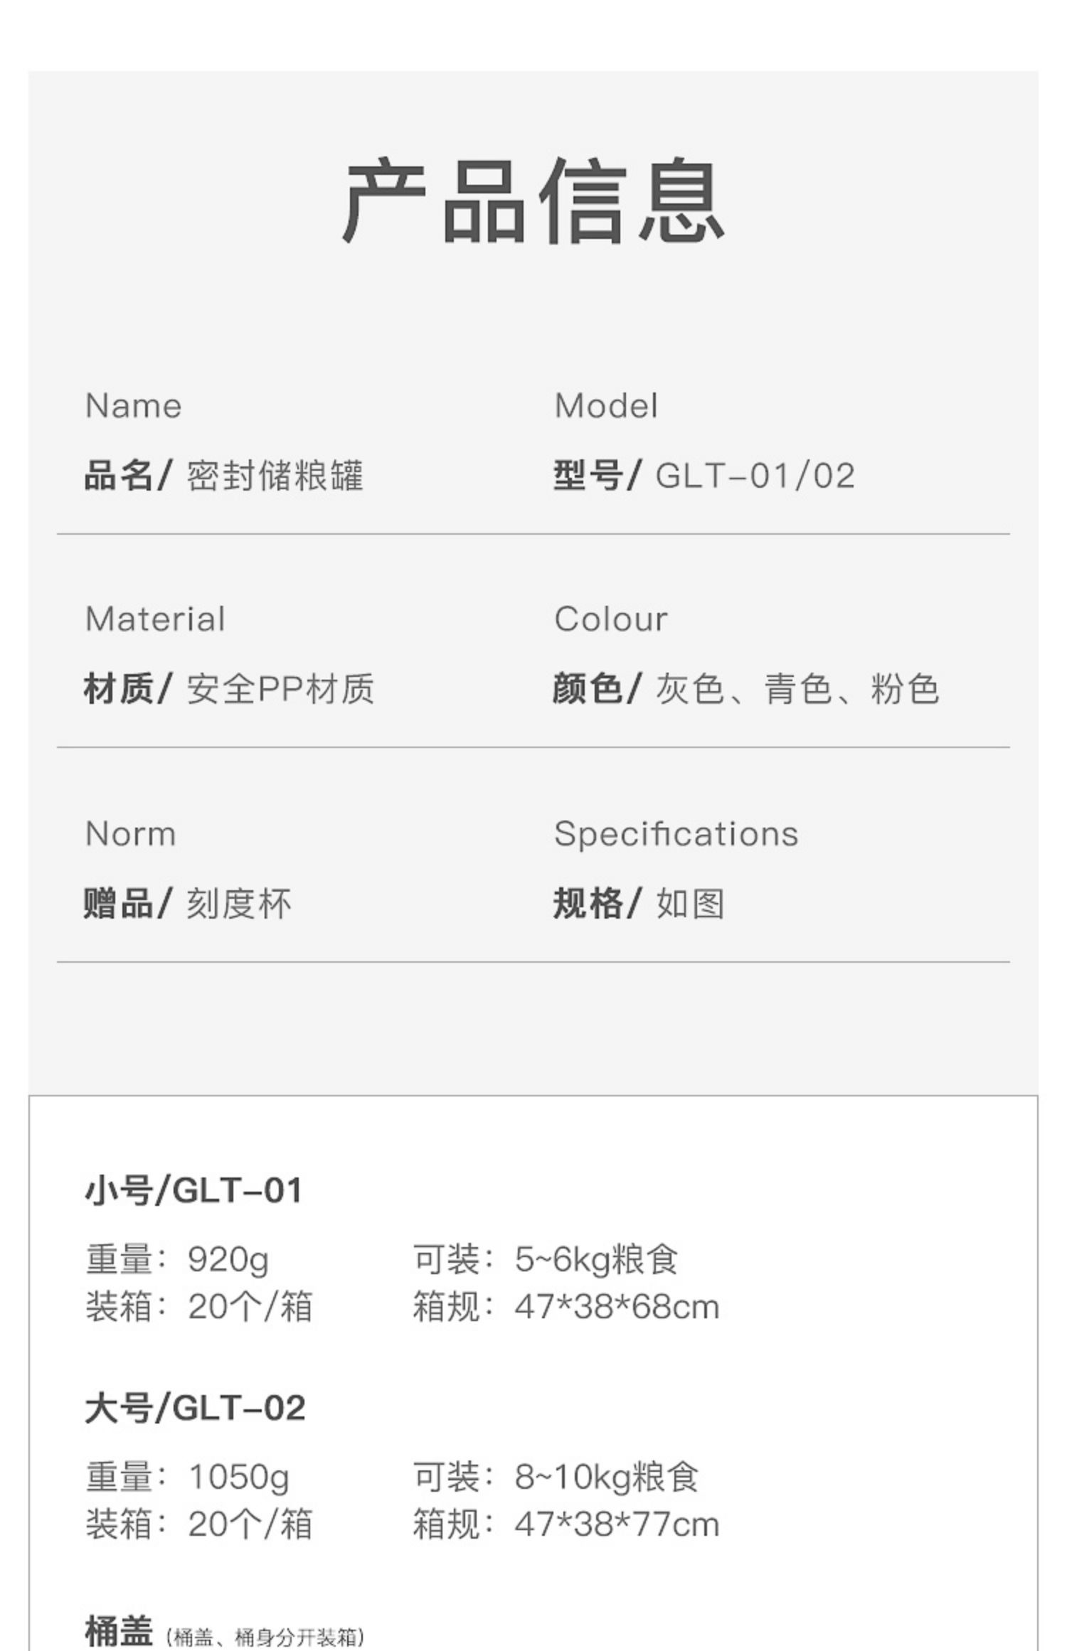Click the box size 47*38*77cm
The width and height of the screenshot is (1067, 1651).
click(x=617, y=1524)
